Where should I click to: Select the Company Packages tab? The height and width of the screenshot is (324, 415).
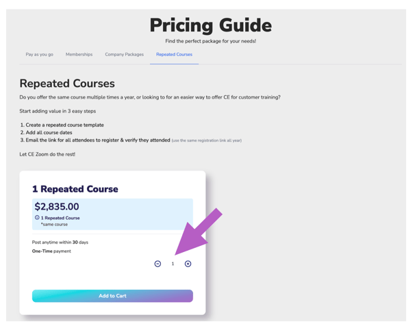[124, 55]
